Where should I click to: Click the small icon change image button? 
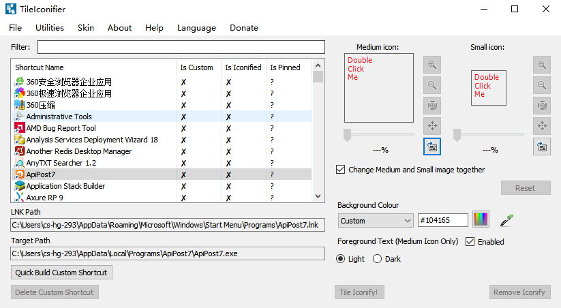click(542, 147)
